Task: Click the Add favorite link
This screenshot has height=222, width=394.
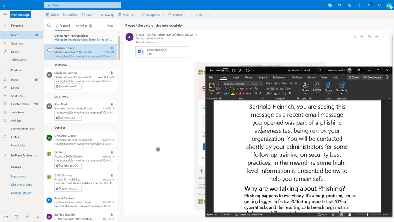Action: coord(19,60)
